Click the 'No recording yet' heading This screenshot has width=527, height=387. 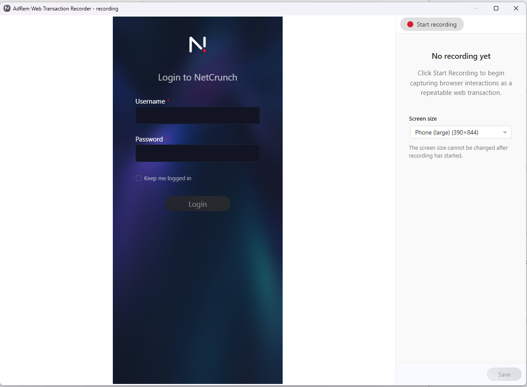point(461,56)
